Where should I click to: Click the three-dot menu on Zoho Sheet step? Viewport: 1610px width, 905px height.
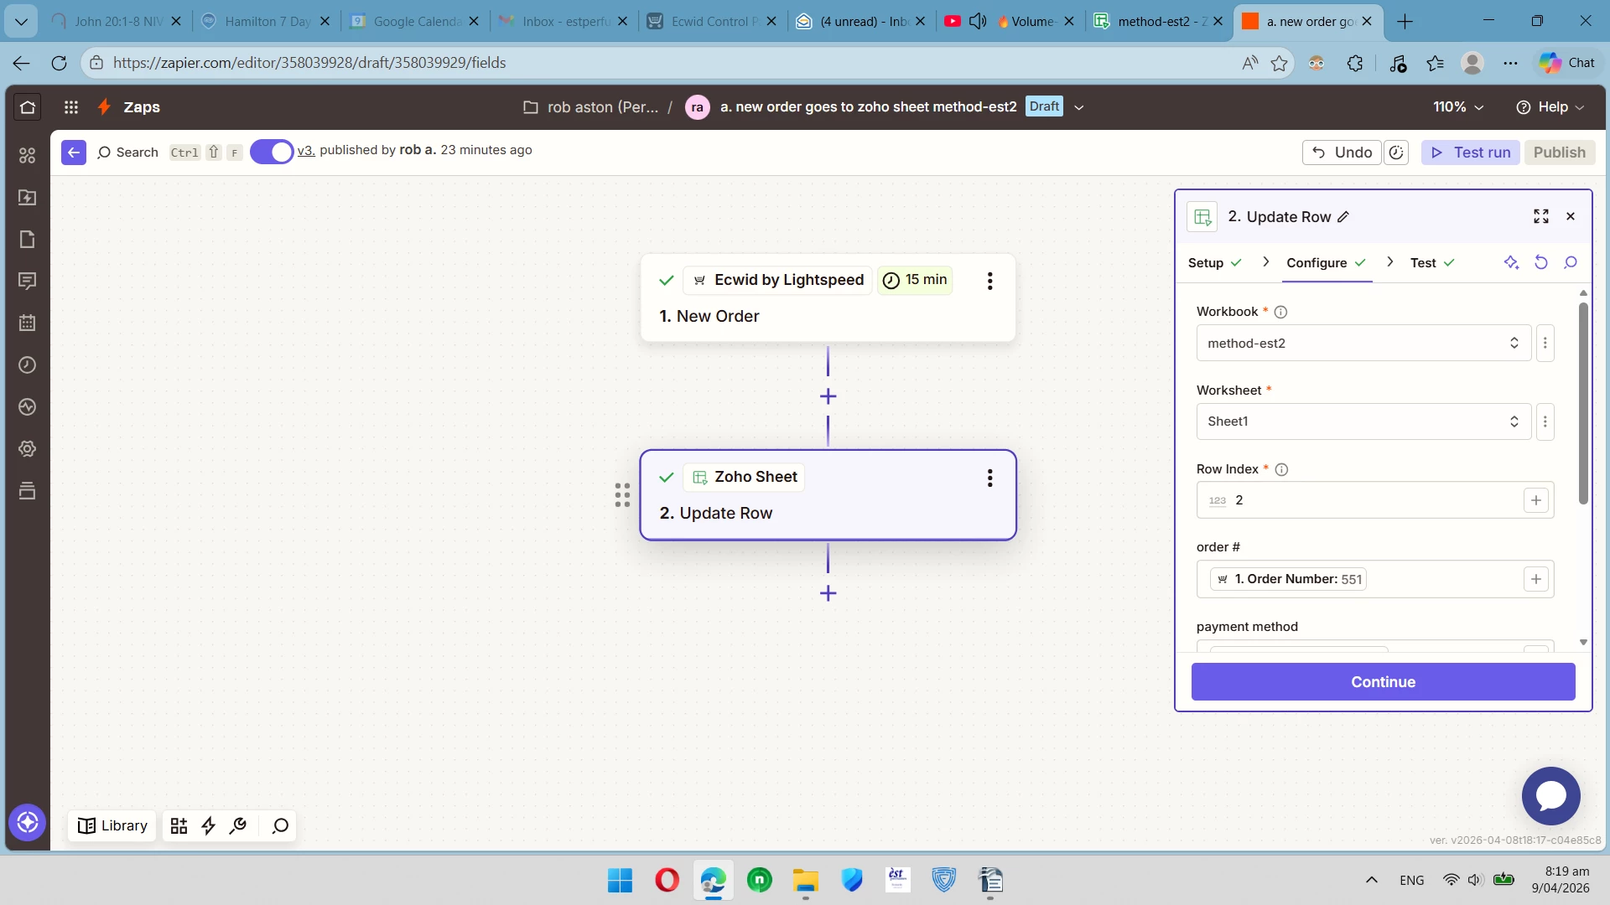[989, 478]
